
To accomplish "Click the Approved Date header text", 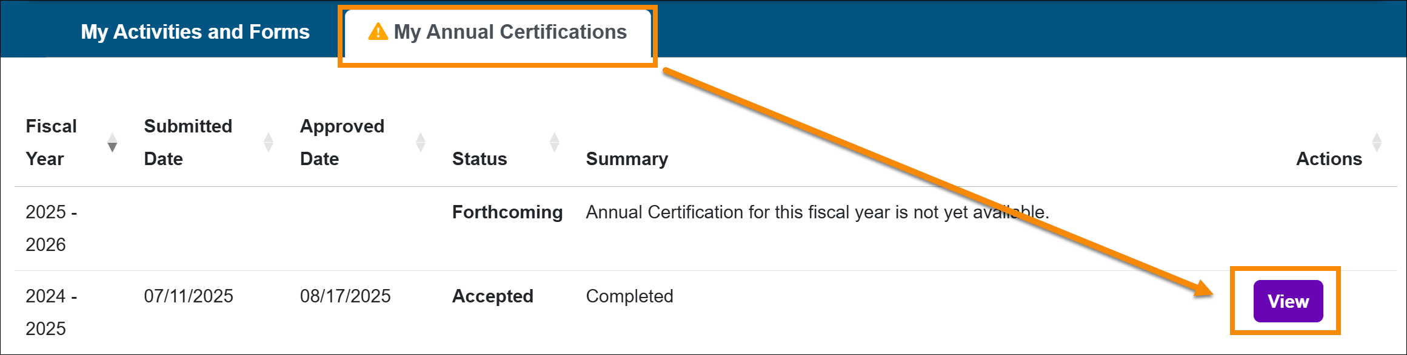I will (x=342, y=143).
